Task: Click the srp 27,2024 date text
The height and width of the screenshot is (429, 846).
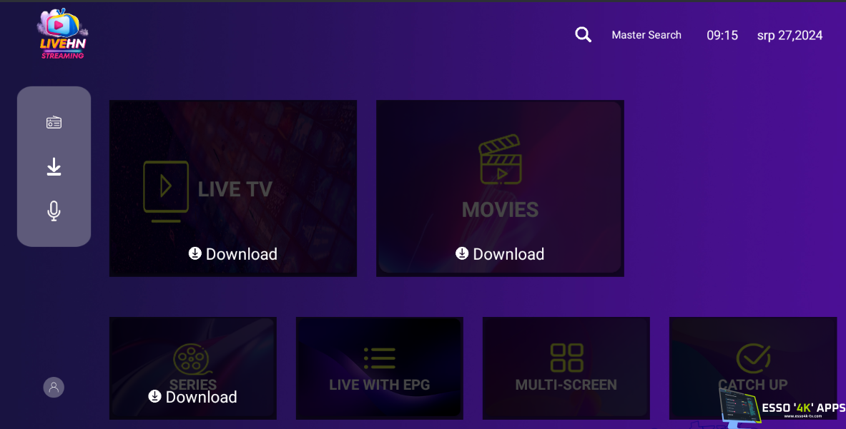Action: point(790,35)
